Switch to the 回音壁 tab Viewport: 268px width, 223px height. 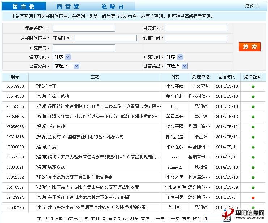(x=68, y=6)
